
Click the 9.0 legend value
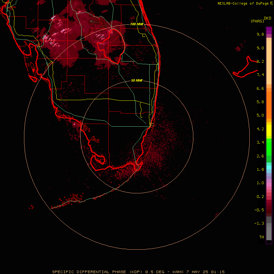tap(260, 48)
